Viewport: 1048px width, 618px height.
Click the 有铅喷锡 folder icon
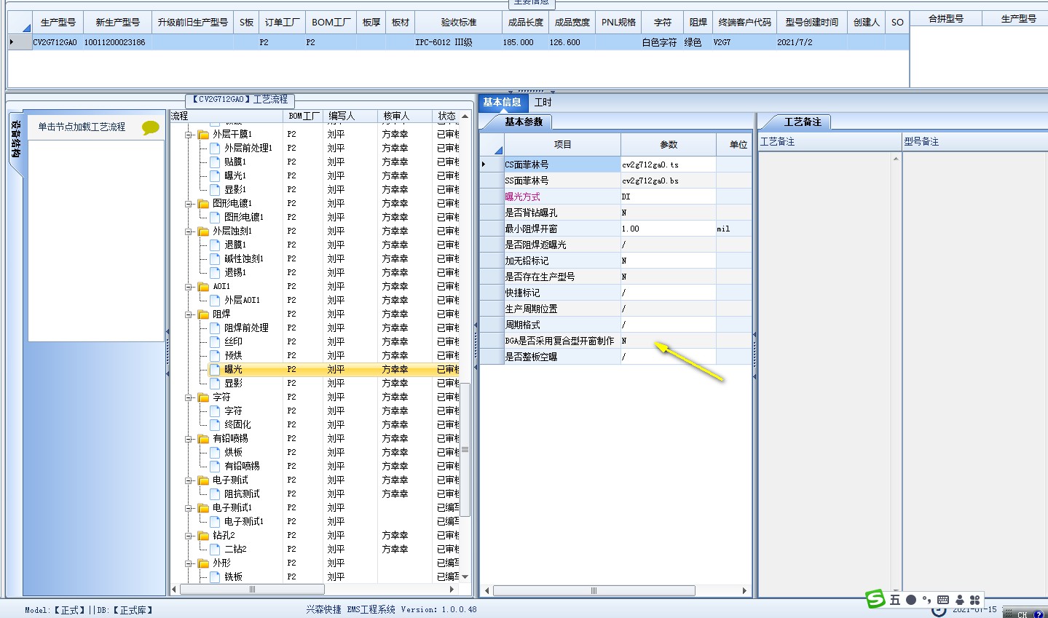click(204, 439)
